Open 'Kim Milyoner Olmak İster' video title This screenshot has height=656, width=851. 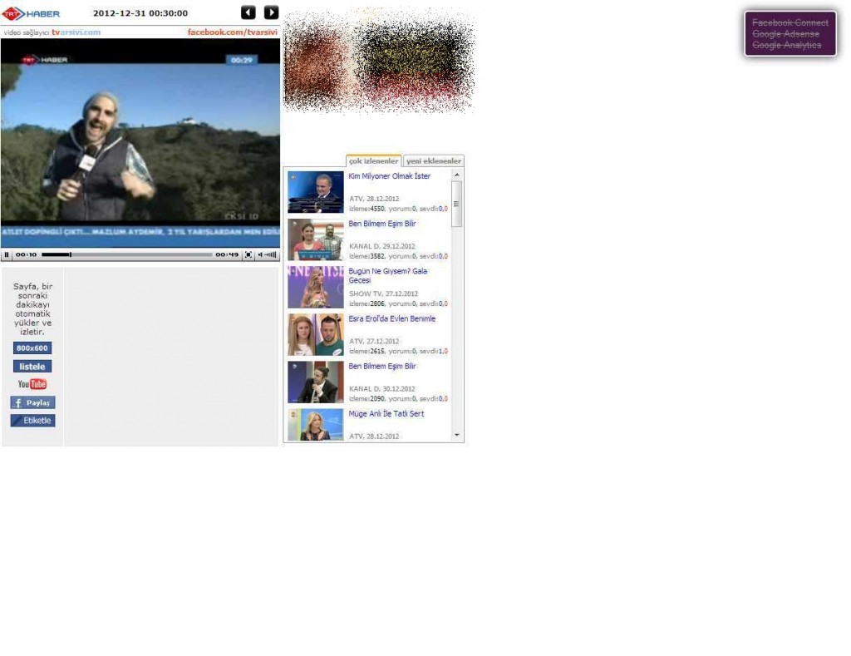389,176
